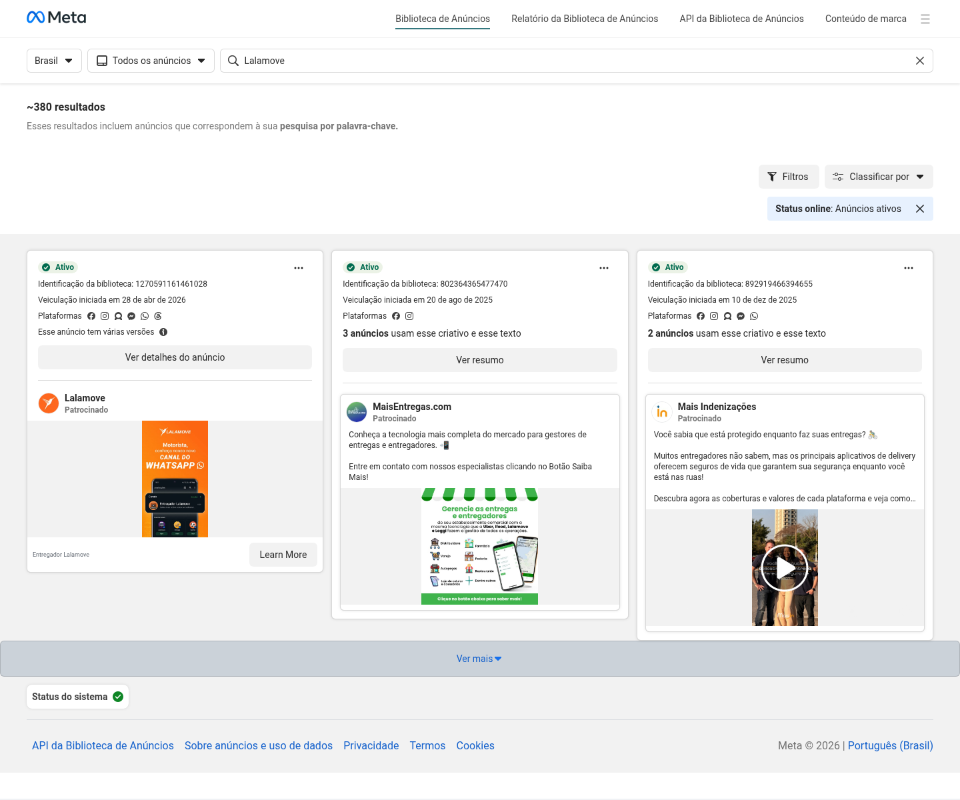Open footer link 'API da Biblioteca de Anúncios'

103,745
